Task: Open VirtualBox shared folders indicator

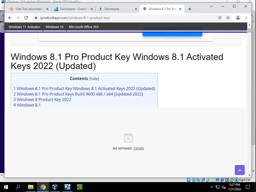Action: coord(212,180)
